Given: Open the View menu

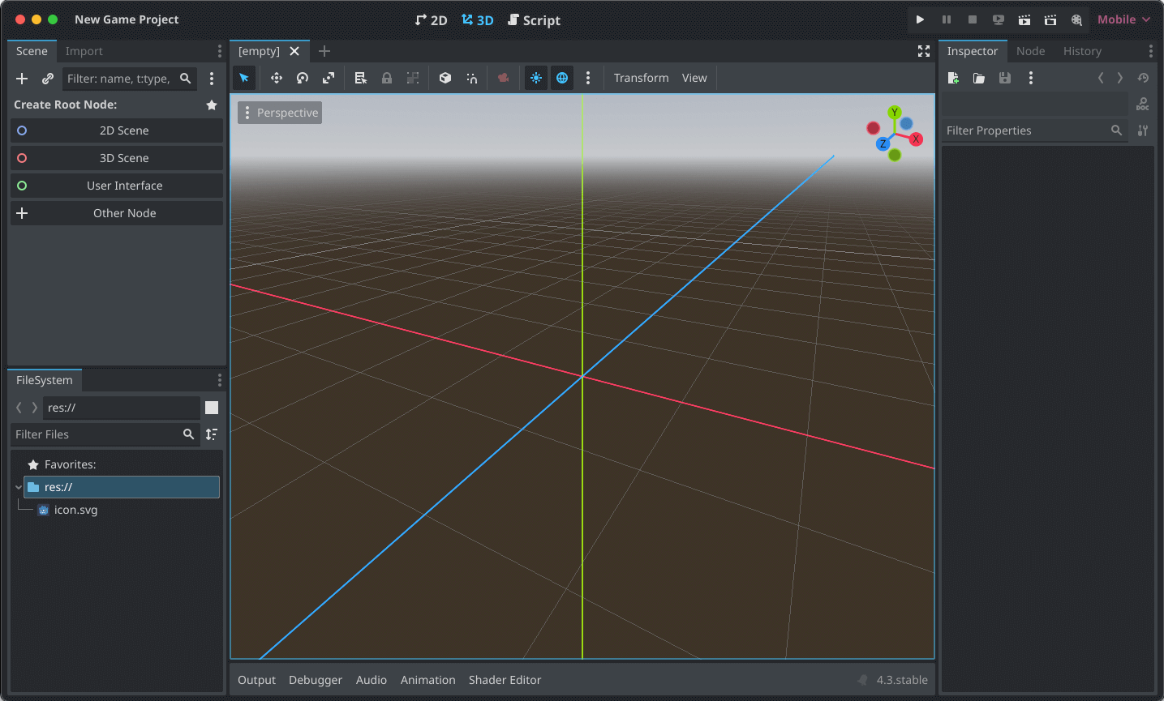Looking at the screenshot, I should [694, 78].
